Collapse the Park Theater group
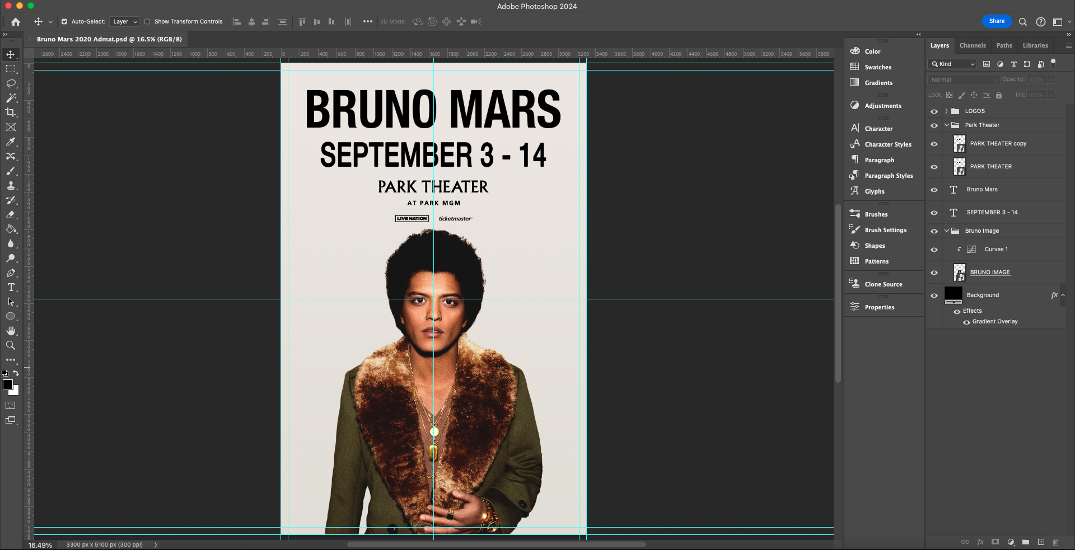Viewport: 1075px width, 550px height. tap(946, 125)
